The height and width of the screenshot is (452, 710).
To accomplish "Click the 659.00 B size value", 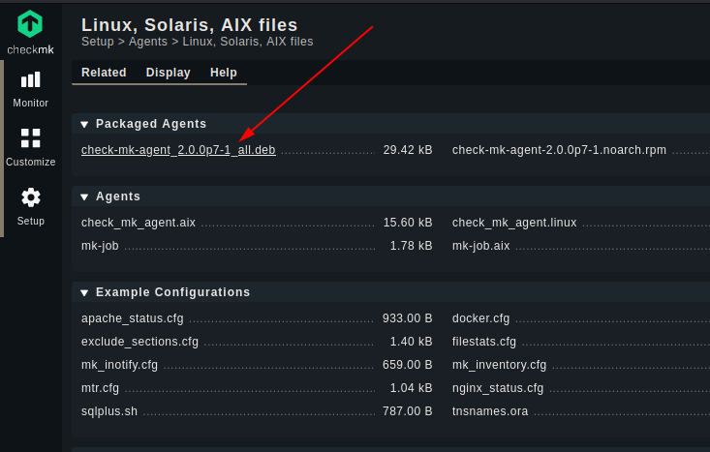I will pyautogui.click(x=407, y=365).
